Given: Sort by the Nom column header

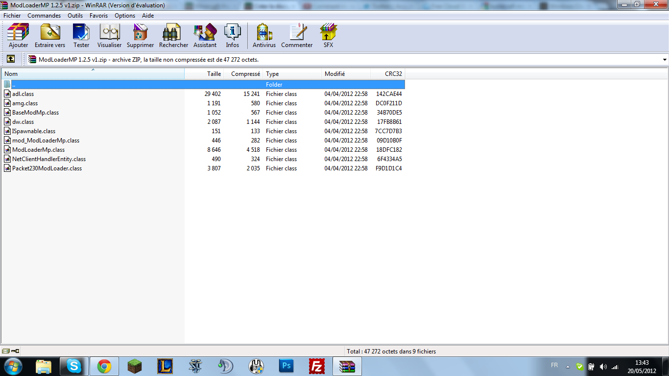Looking at the screenshot, I should tap(93, 74).
